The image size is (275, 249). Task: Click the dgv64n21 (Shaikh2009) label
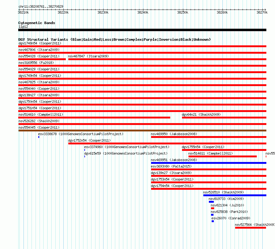point(201,114)
